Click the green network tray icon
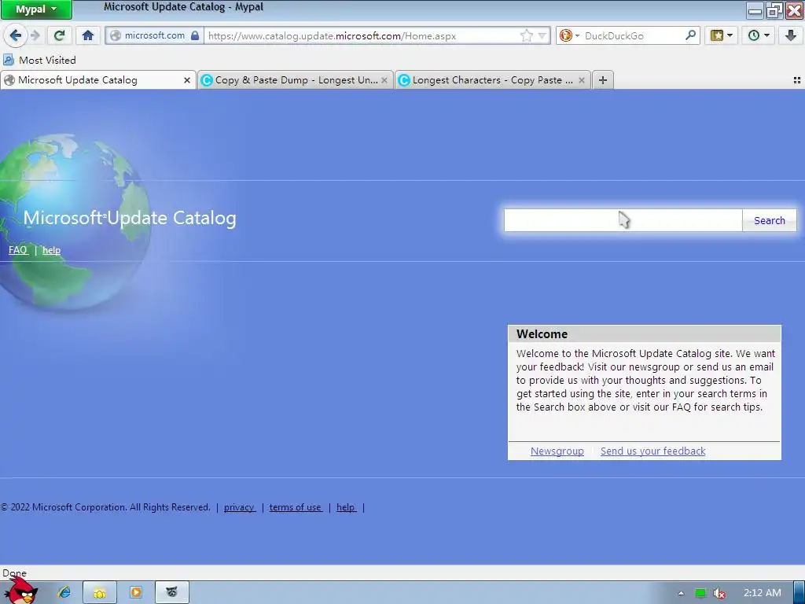Image resolution: width=805 pixels, height=604 pixels. (700, 593)
